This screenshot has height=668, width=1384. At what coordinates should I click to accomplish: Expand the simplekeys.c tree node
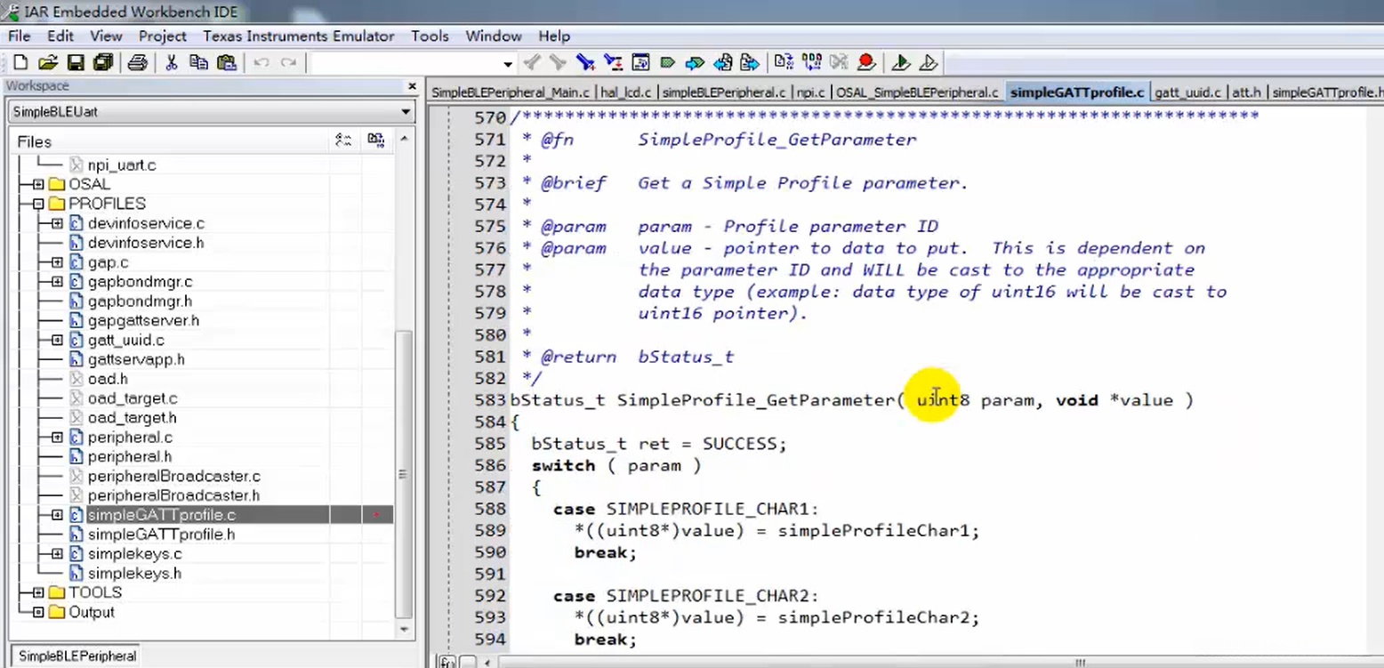pos(57,554)
